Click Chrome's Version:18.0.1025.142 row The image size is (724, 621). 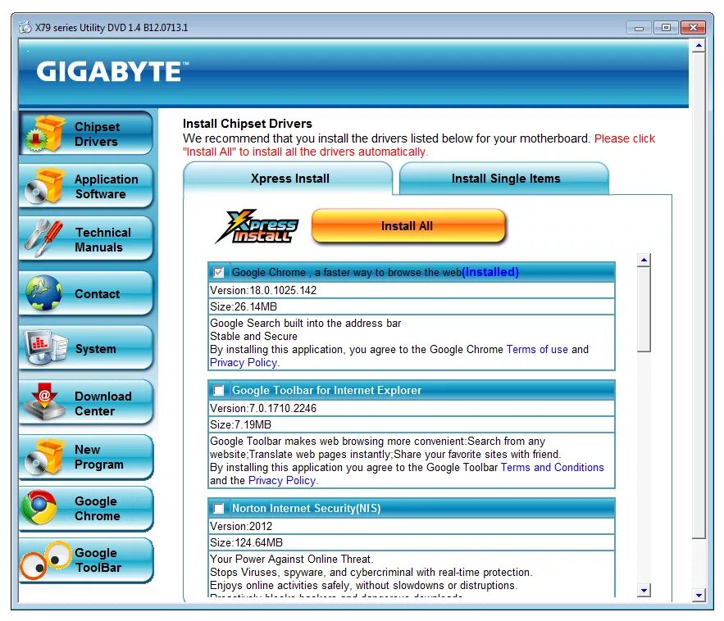click(x=411, y=290)
